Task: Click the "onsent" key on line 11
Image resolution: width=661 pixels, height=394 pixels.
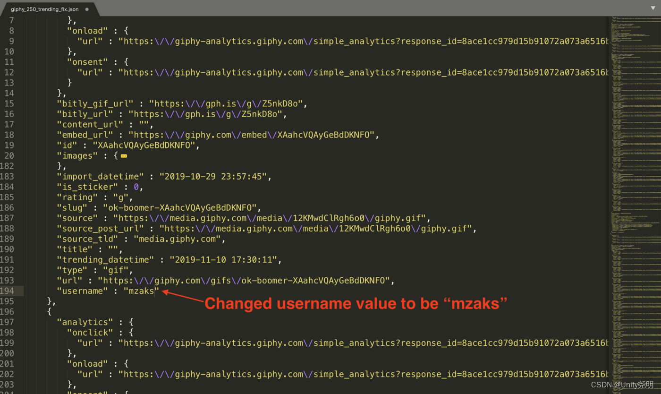Action: click(x=88, y=62)
